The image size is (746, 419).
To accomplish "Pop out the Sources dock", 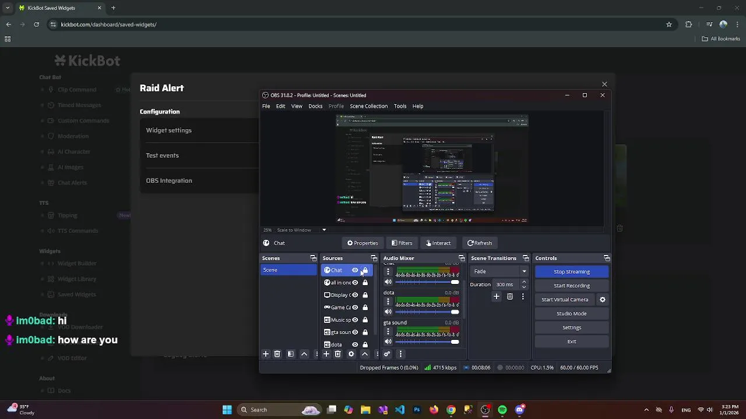I will (374, 258).
